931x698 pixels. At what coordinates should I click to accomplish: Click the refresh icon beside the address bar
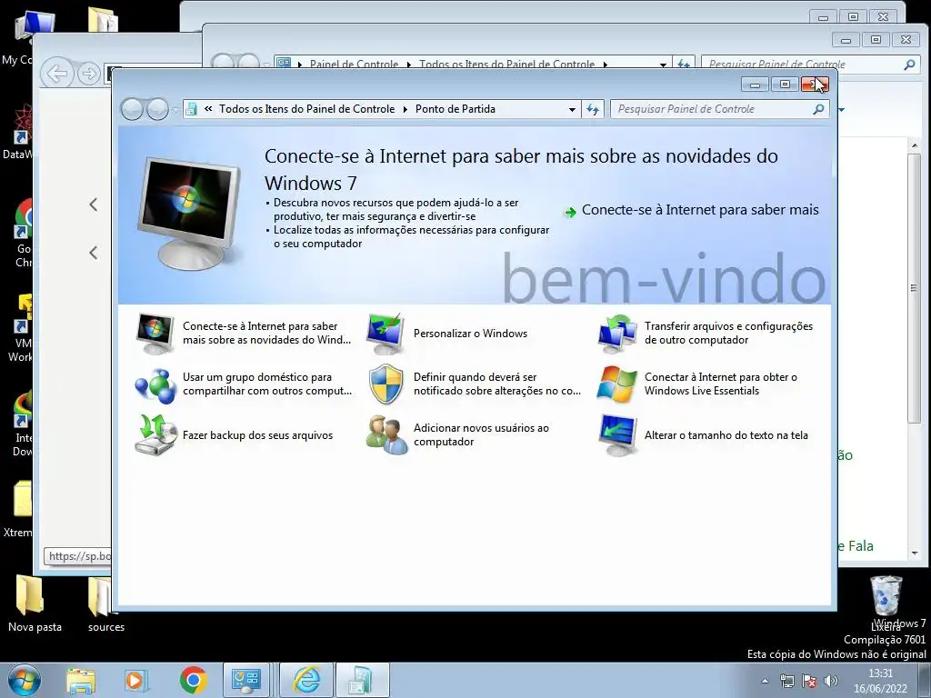pyautogui.click(x=593, y=109)
